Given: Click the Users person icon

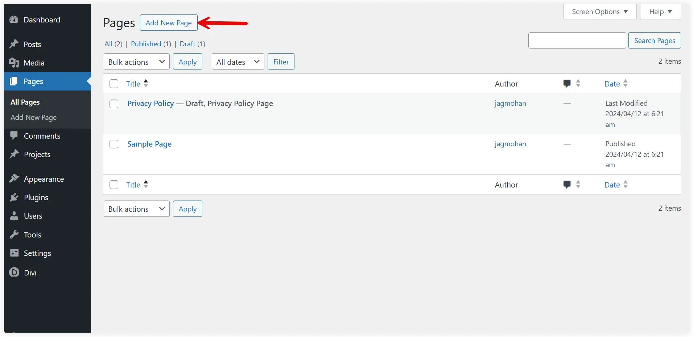Looking at the screenshot, I should [14, 216].
